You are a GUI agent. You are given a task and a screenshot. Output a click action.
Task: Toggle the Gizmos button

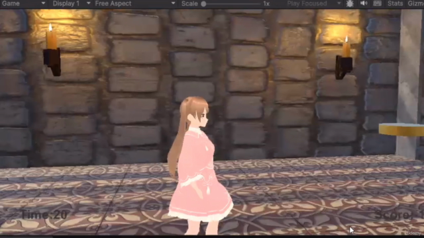tap(415, 3)
